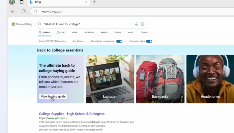Click the microphone voice search icon
This screenshot has height=133, width=234.
(x=136, y=24)
